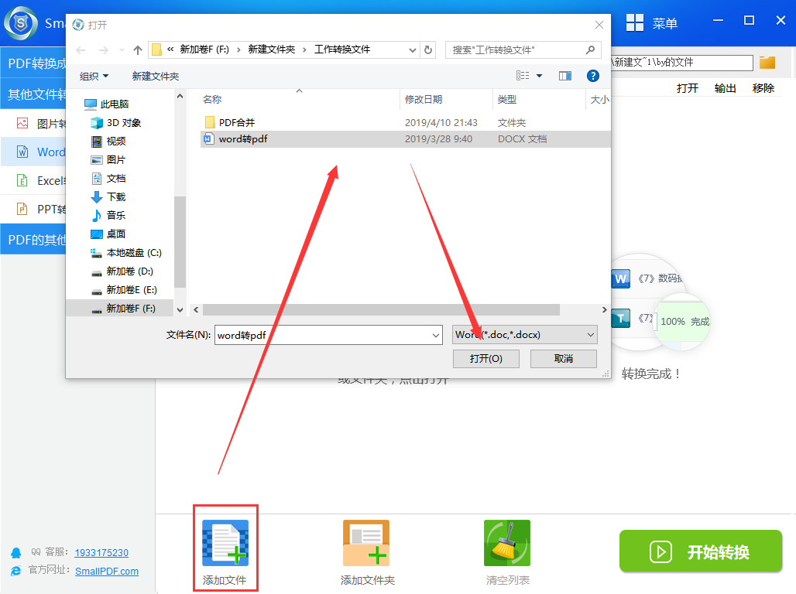Click the Add File (添加文件) icon
Screen dimensions: 796x594
(225, 543)
